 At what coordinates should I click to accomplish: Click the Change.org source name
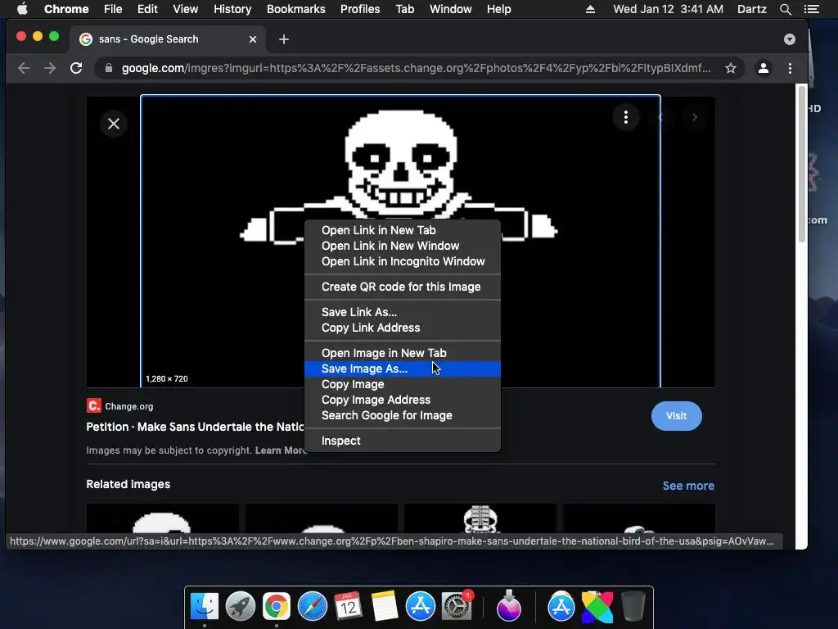(128, 406)
